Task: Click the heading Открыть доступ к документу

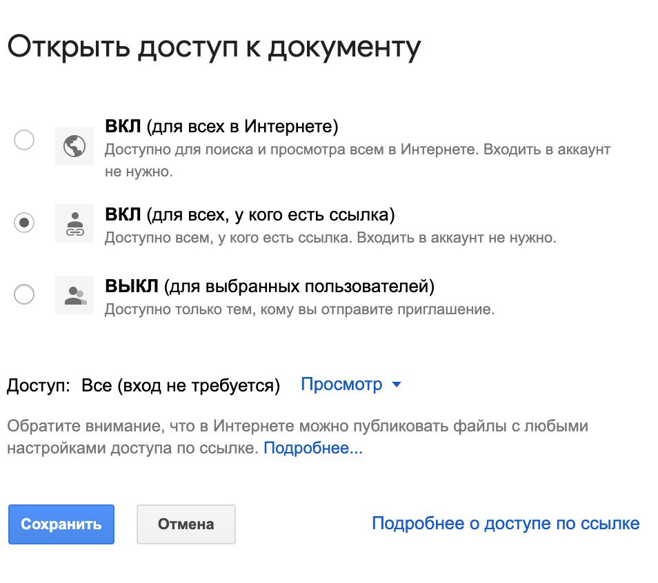Action: 214,48
